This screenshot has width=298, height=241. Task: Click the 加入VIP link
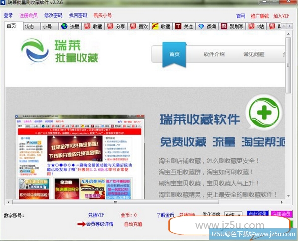[x=281, y=16]
